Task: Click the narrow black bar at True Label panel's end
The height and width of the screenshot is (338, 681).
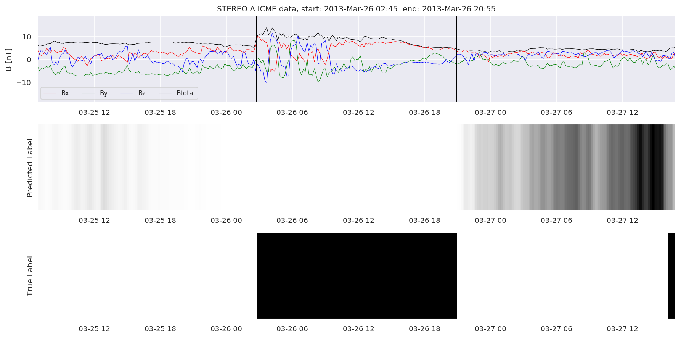Action: pyautogui.click(x=671, y=275)
